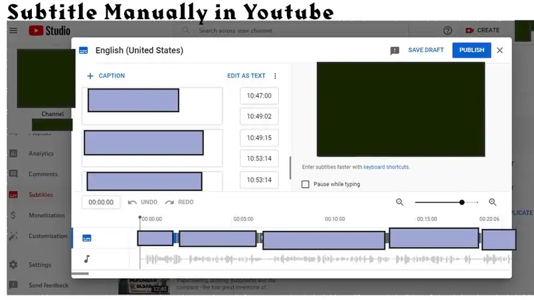Click the search magnifier icon

(185, 31)
